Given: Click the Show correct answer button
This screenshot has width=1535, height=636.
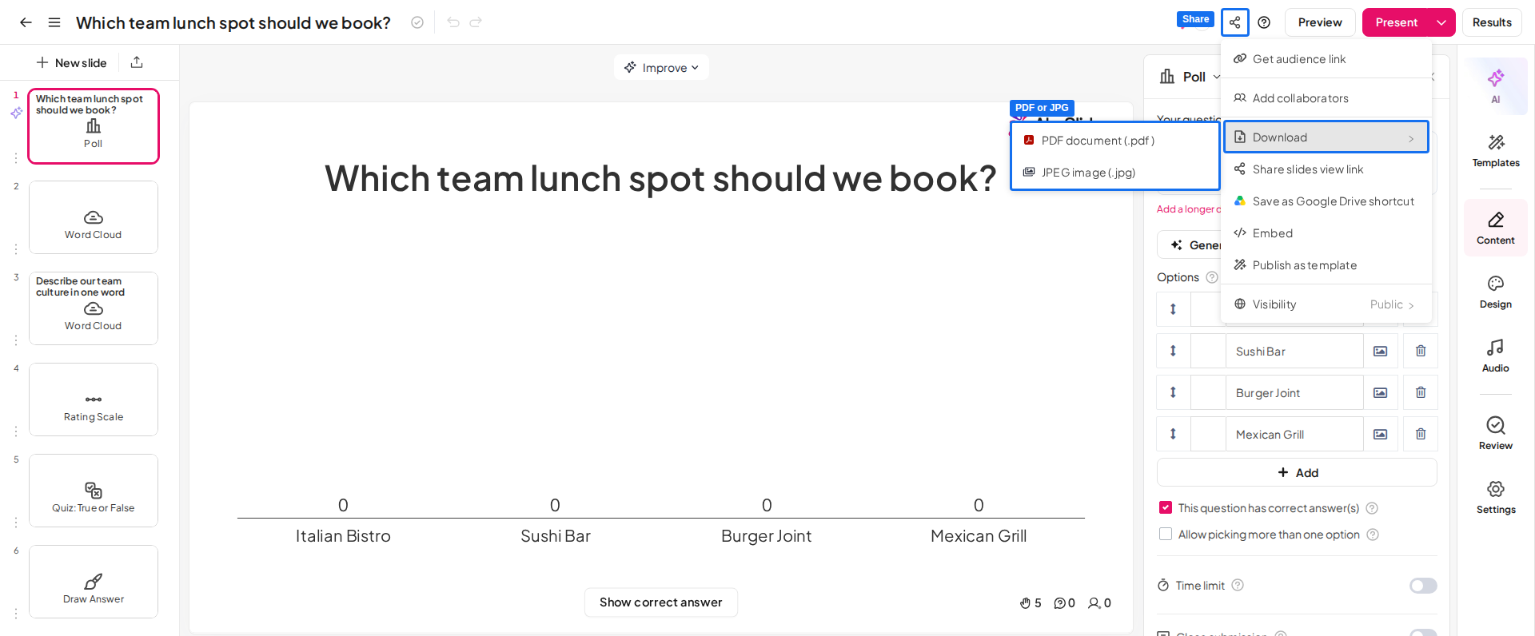Looking at the screenshot, I should tap(661, 602).
